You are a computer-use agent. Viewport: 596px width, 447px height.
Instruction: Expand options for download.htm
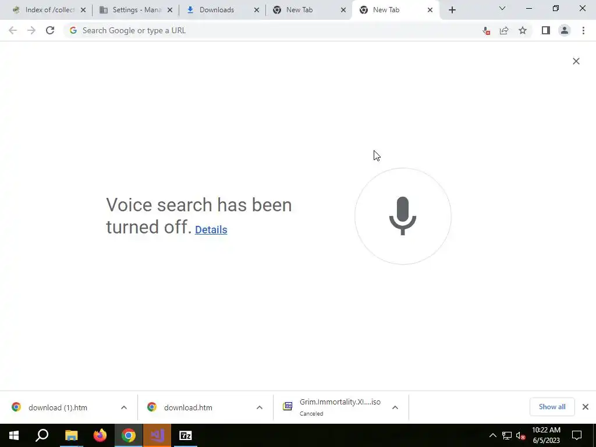click(x=260, y=407)
